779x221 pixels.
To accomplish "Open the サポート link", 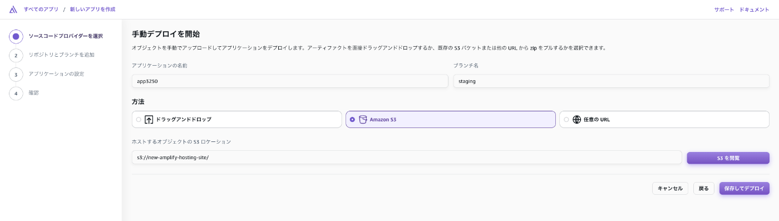I will (724, 9).
